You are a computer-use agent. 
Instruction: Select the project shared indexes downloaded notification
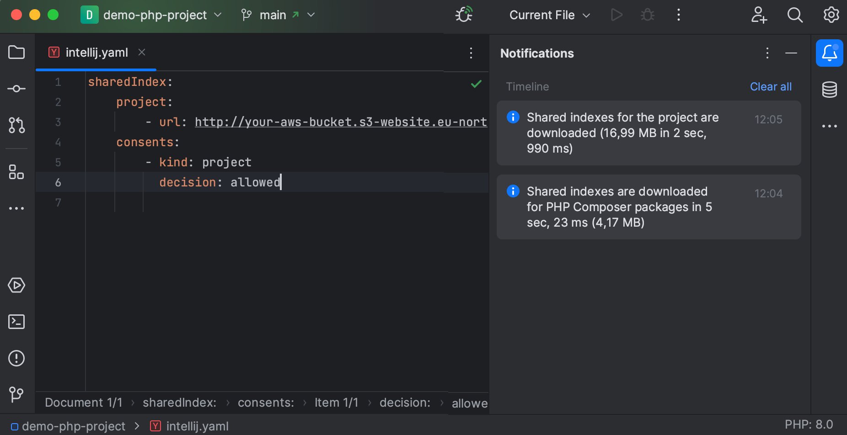pyautogui.click(x=649, y=133)
